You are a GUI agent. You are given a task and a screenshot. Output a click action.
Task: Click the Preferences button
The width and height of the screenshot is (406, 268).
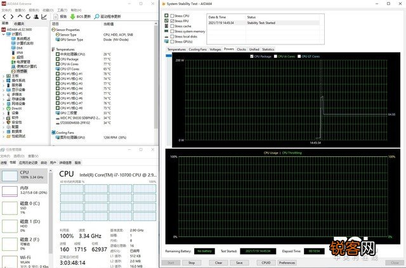pos(287,262)
